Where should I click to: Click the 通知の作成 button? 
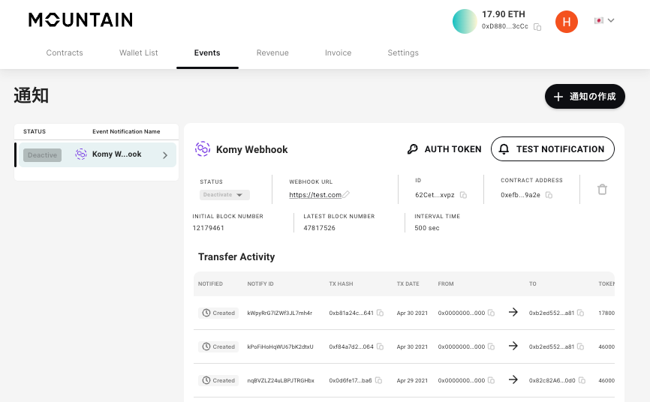pyautogui.click(x=585, y=97)
